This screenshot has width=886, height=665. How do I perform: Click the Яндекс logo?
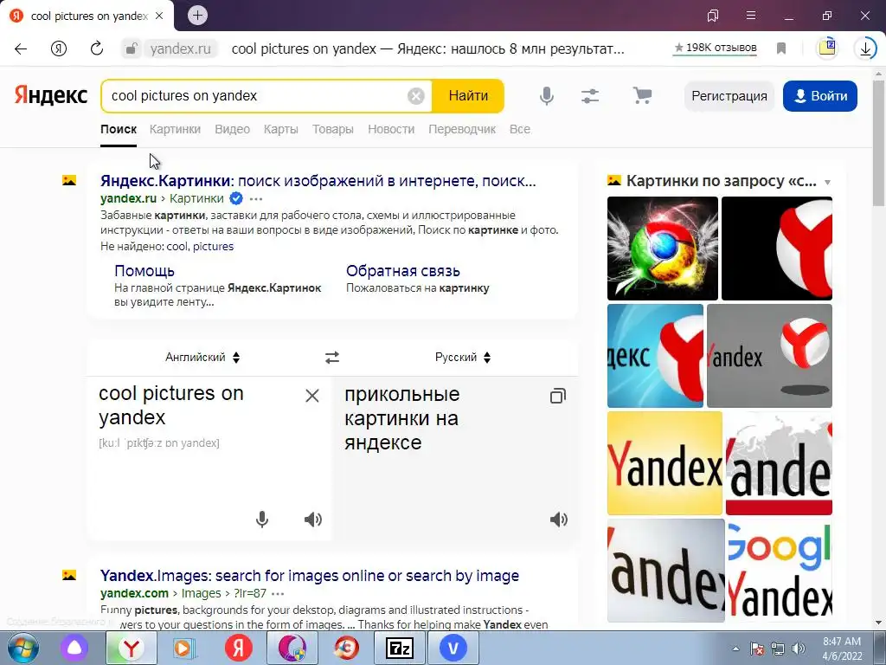pos(51,95)
